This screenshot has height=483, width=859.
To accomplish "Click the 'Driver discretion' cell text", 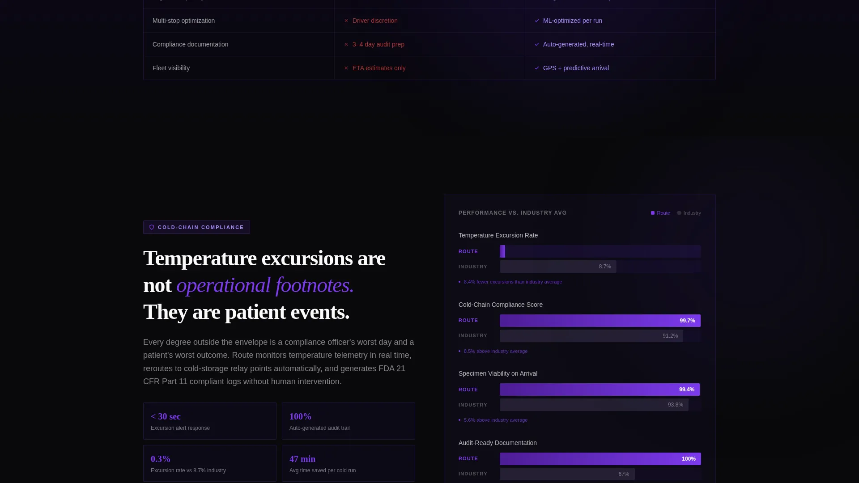I will click(x=375, y=21).
